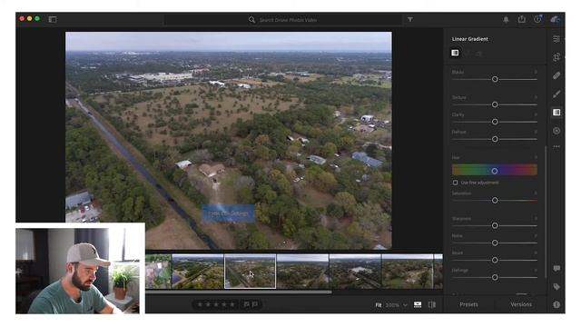This screenshot has height=327, width=581.
Task: Click the Linear Gradient panel title
Action: (470, 39)
